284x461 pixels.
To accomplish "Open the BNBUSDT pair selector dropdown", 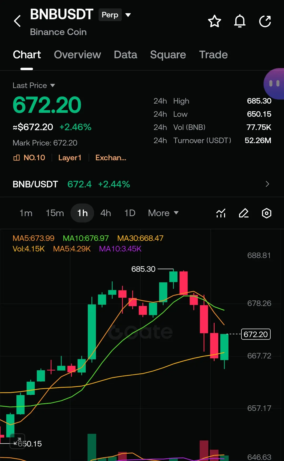I will coord(128,15).
